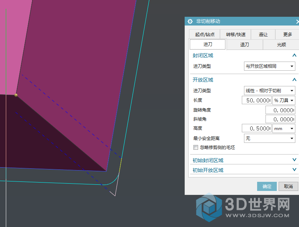Screen dimensions: 299x227
Task: Click the 长度 value field
Action: click(x=256, y=100)
